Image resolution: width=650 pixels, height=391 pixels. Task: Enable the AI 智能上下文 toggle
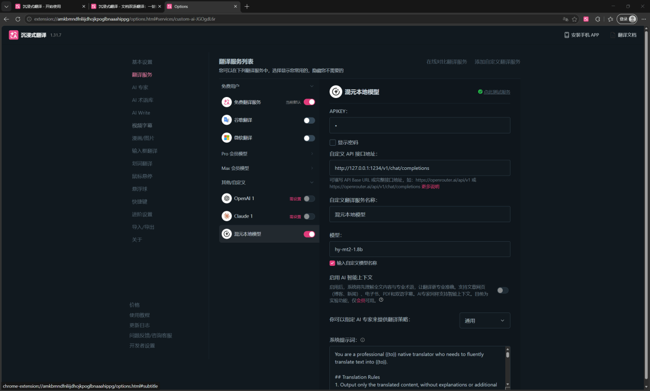point(503,290)
